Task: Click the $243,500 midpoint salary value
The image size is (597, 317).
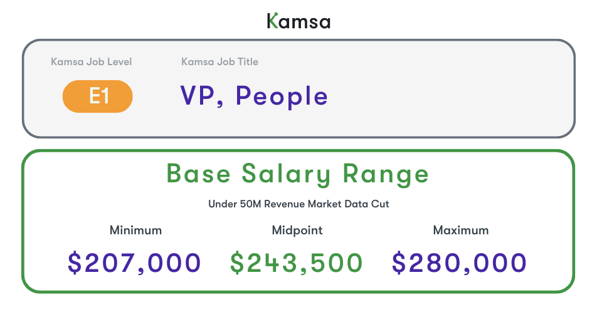Action: tap(297, 263)
